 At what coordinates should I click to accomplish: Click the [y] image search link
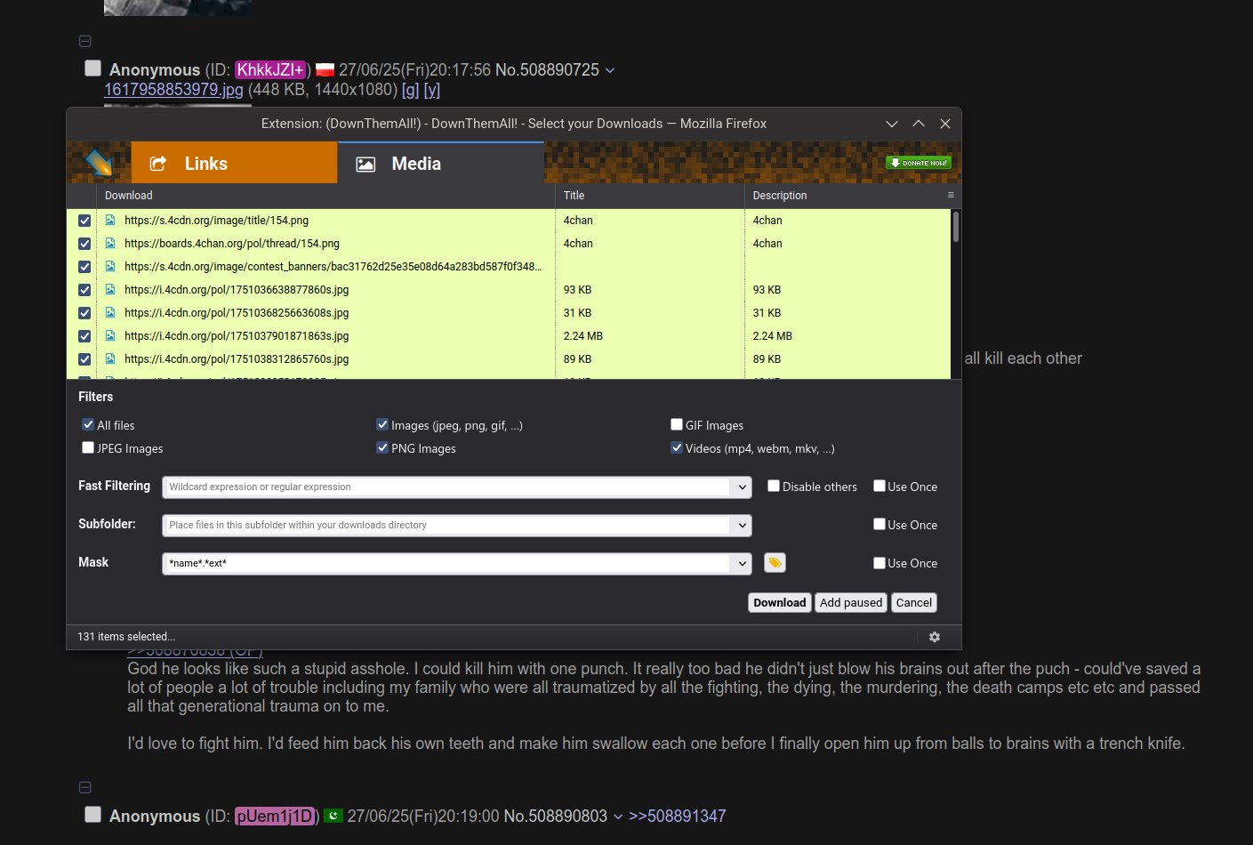click(432, 90)
